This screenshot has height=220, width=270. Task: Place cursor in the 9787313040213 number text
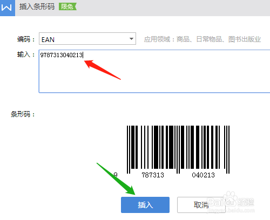pyautogui.click(x=61, y=55)
